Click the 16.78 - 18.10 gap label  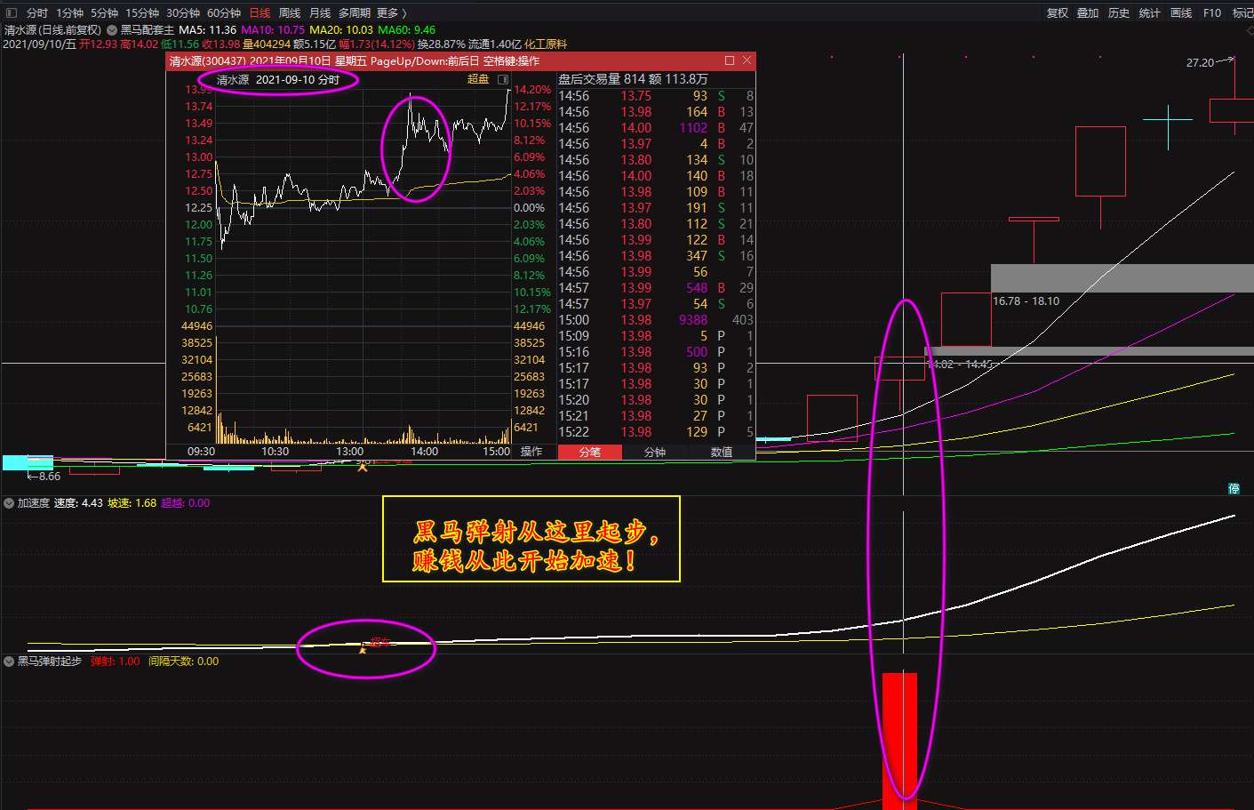point(1026,301)
